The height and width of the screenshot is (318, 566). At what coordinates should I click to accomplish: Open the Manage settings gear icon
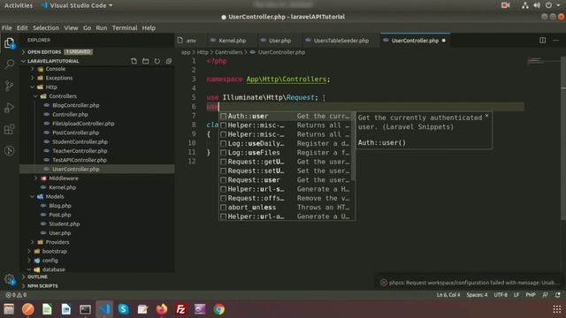(x=10, y=279)
